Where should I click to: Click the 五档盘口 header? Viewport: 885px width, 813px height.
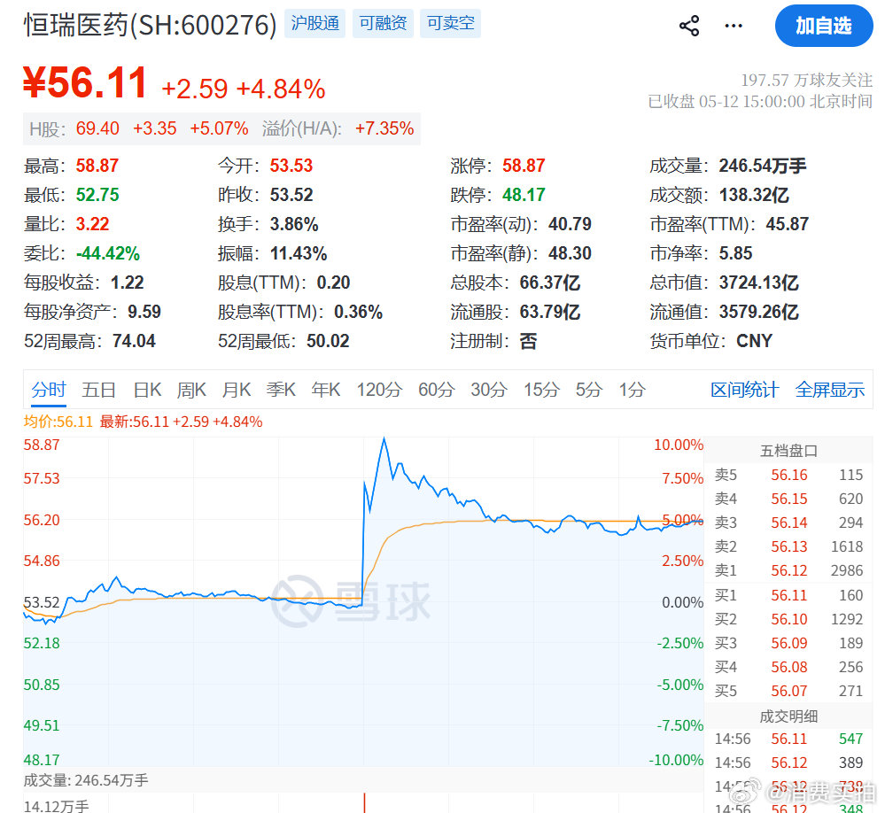click(x=788, y=451)
